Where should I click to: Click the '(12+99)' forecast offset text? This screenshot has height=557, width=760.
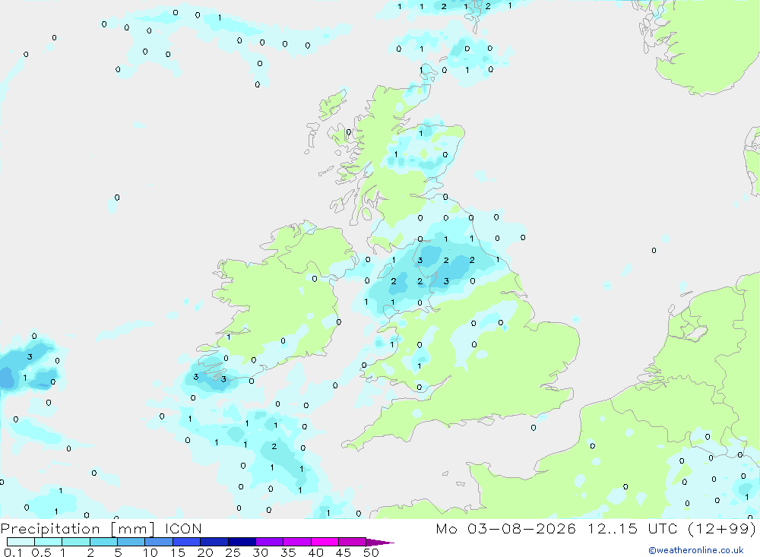[x=722, y=528]
